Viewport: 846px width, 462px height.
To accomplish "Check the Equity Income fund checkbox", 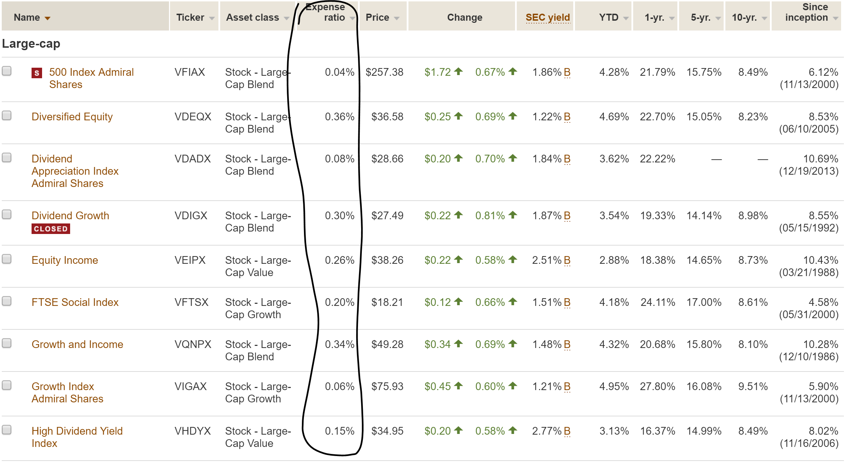I will pos(7,259).
